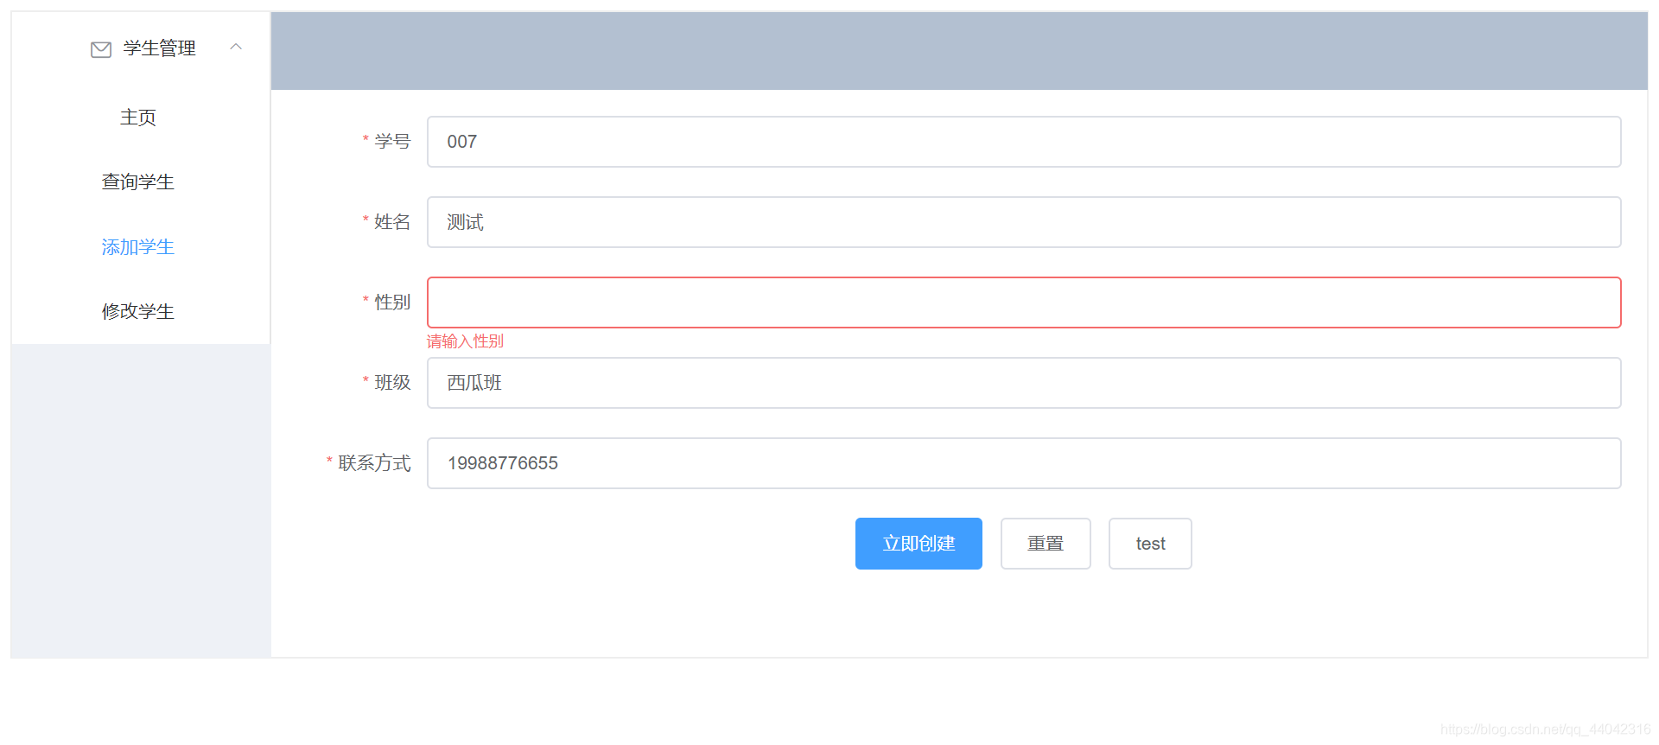Click the 姓名 field label
Viewport: 1659px width, 745px height.
coord(392,222)
